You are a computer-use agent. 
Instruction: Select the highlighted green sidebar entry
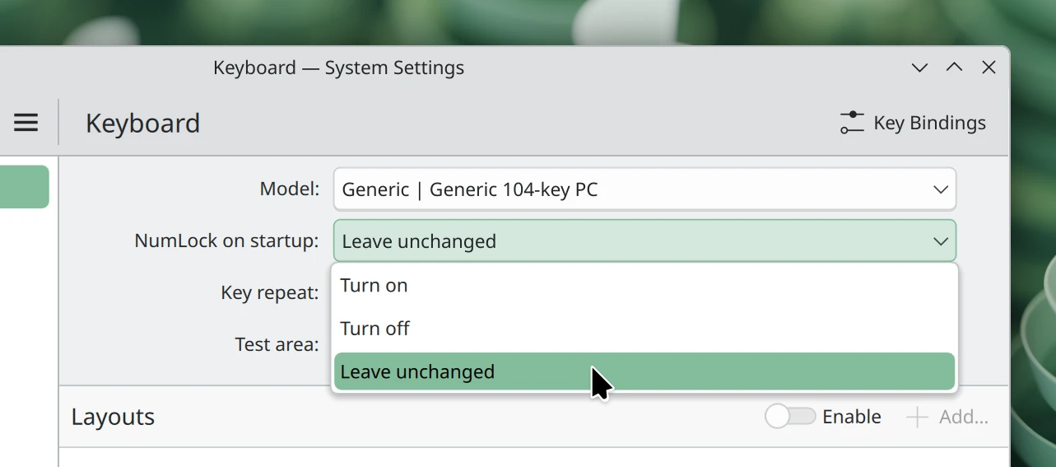(24, 187)
